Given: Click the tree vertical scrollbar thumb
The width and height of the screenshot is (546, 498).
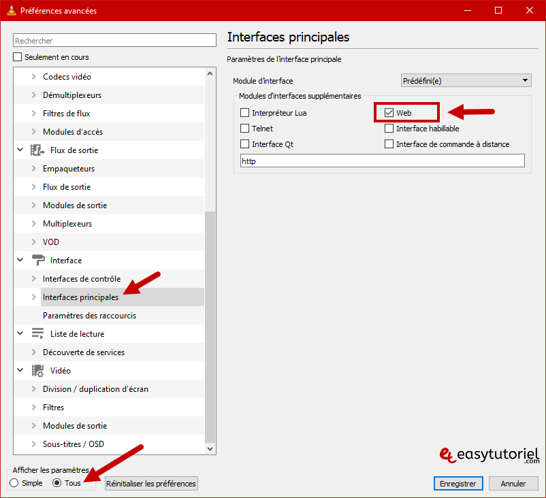Looking at the screenshot, I should tap(210, 327).
